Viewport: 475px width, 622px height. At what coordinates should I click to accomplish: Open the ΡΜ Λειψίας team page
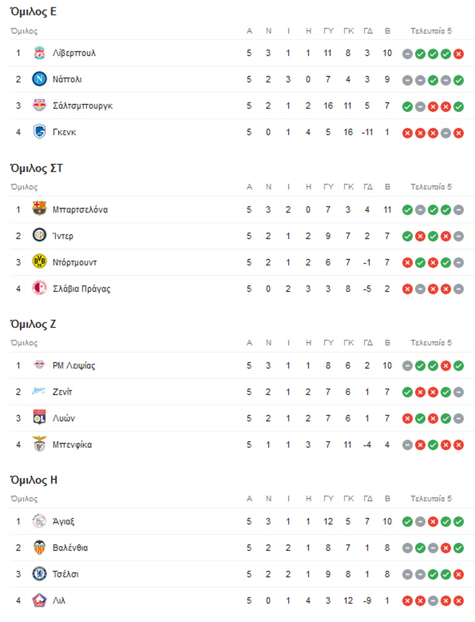tap(74, 366)
